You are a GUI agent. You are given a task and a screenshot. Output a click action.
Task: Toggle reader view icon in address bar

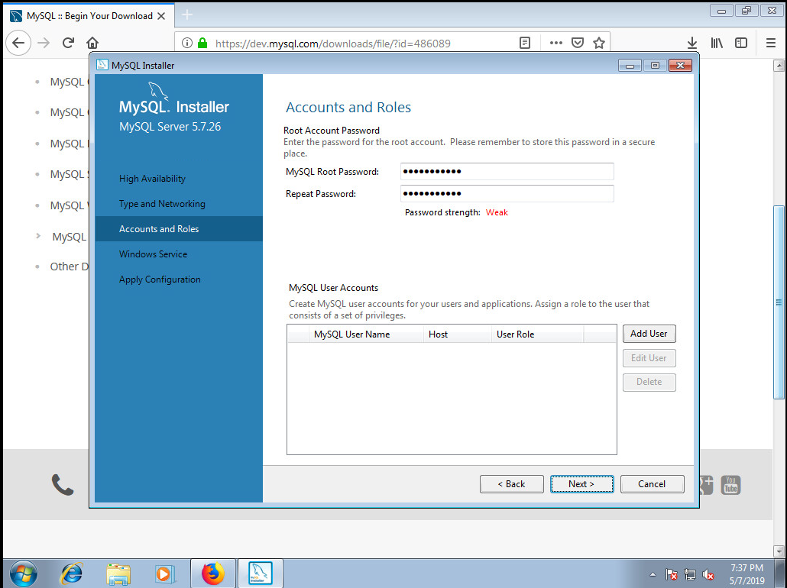click(524, 44)
